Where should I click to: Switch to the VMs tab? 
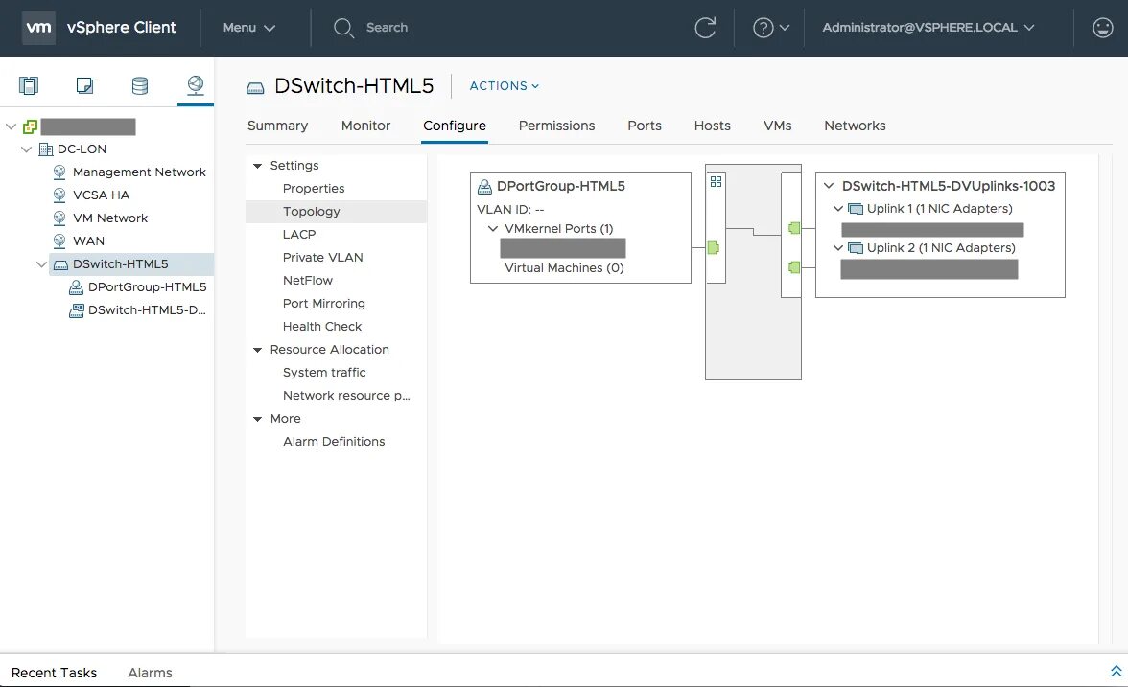[x=778, y=126]
